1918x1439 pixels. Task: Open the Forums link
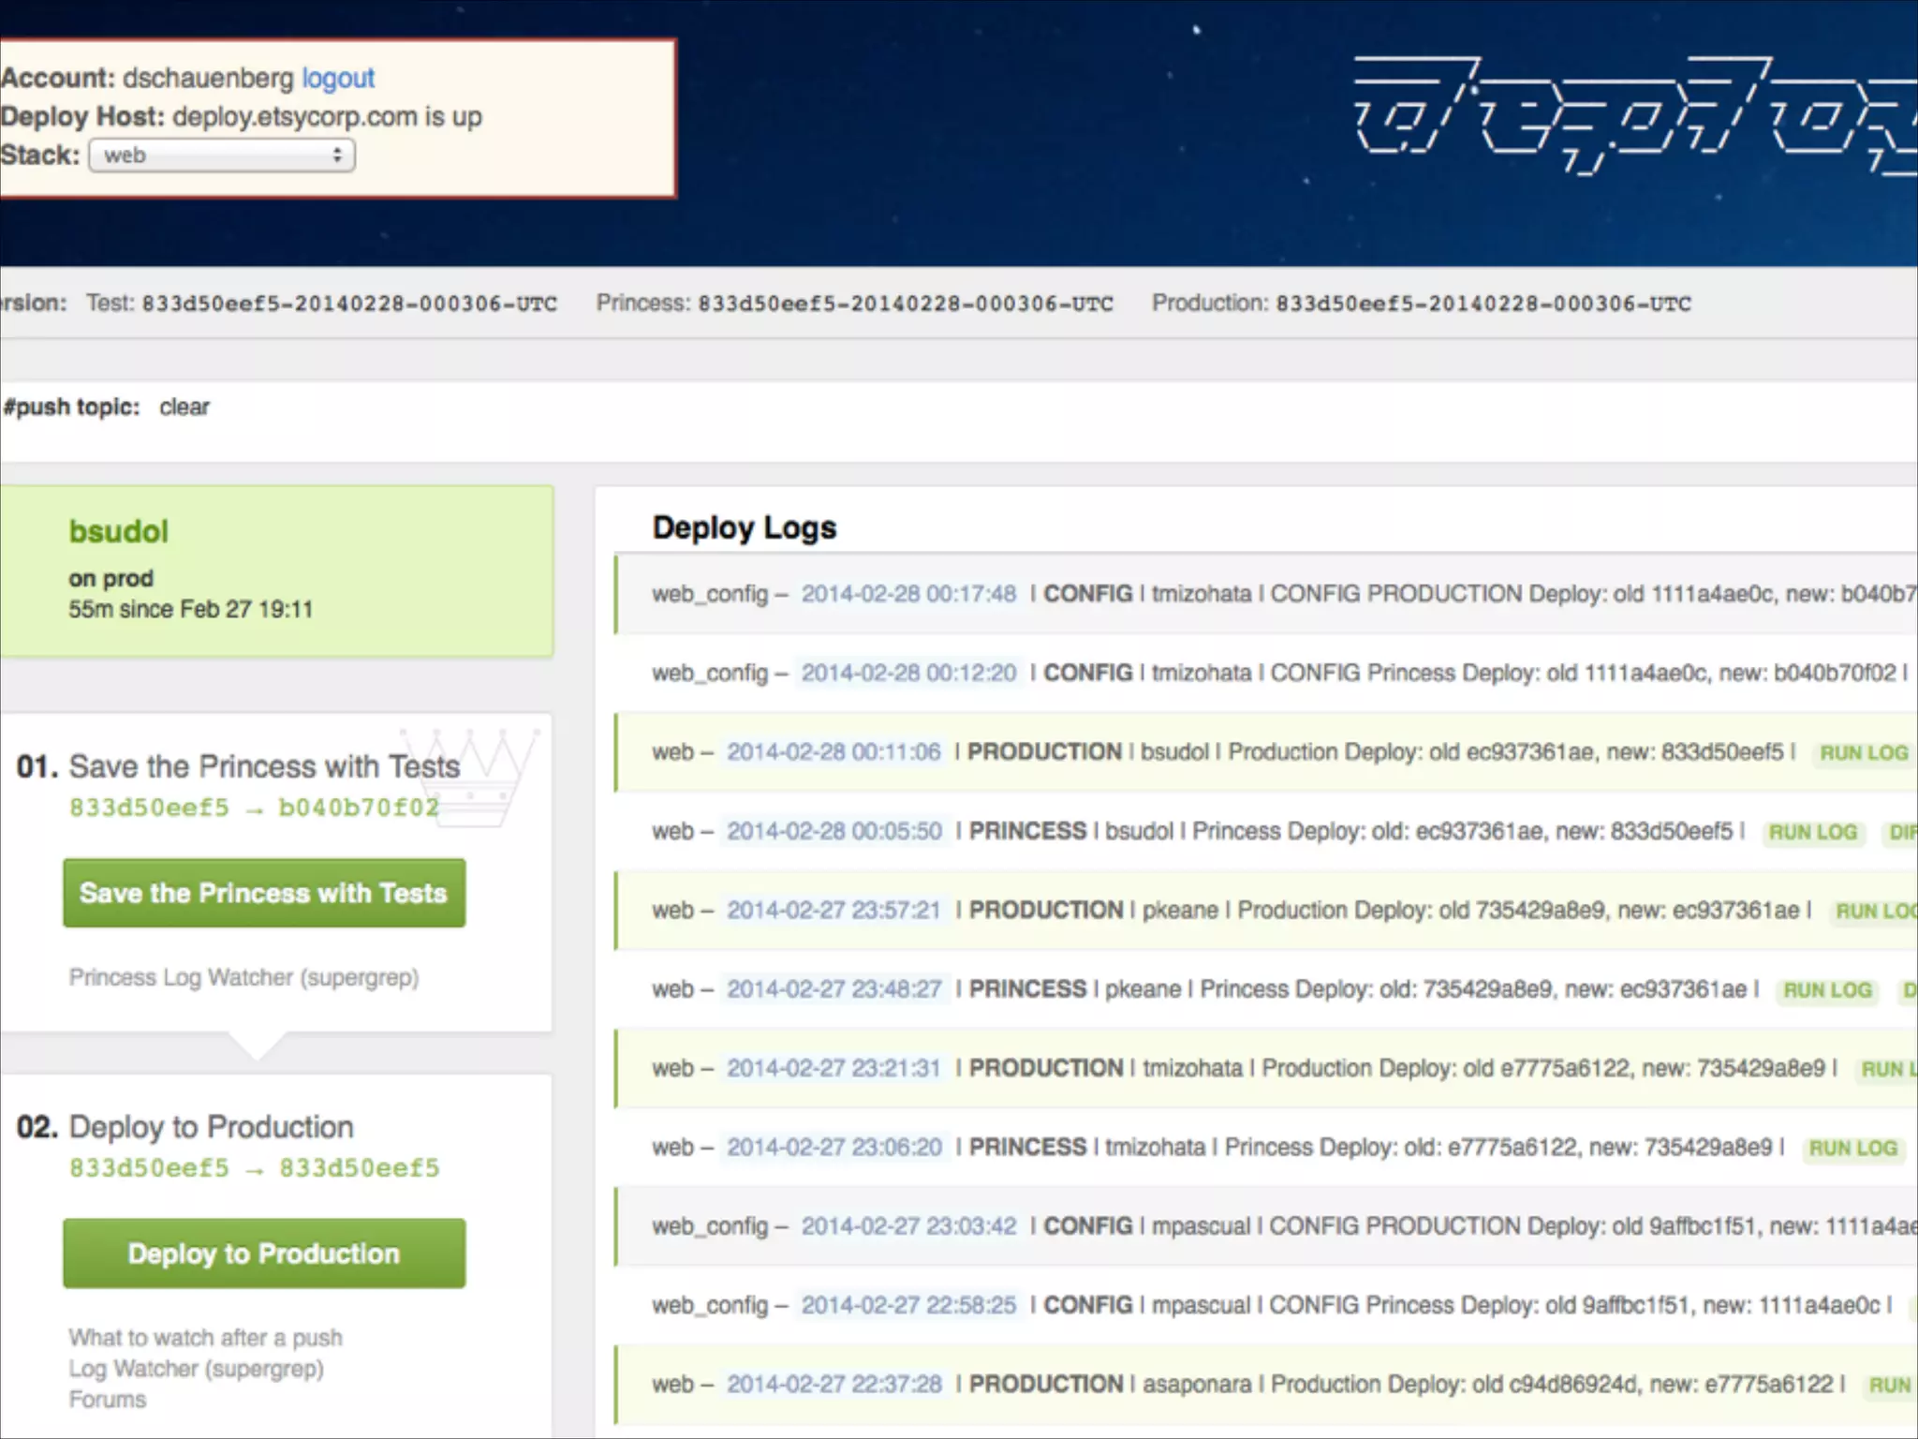[x=108, y=1400]
